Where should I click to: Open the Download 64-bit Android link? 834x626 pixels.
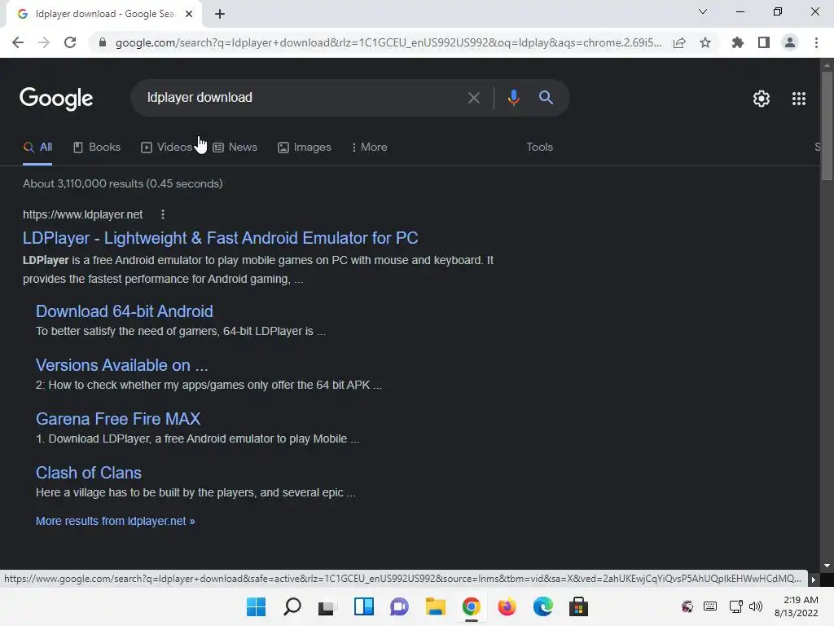(125, 311)
